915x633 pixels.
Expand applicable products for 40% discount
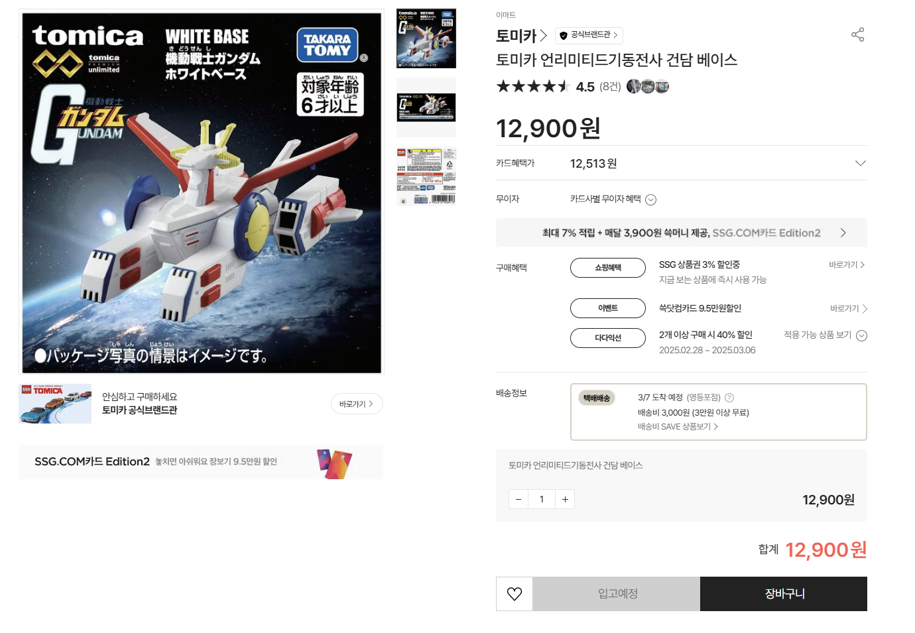[x=861, y=335]
